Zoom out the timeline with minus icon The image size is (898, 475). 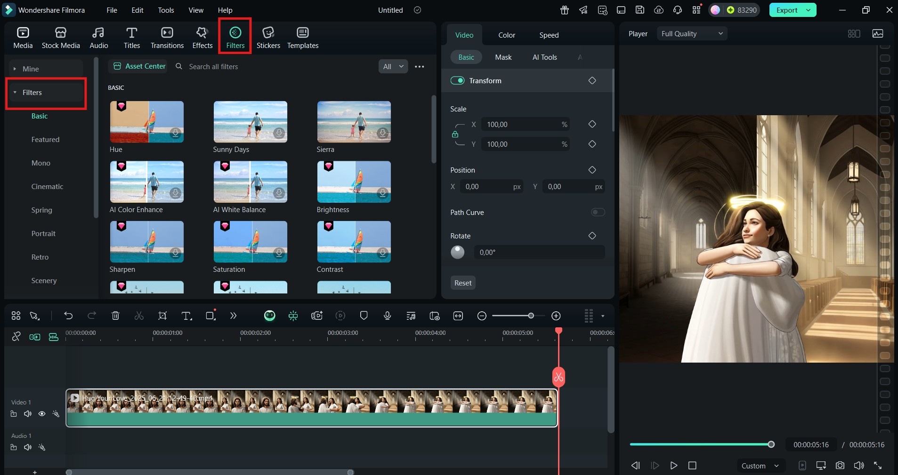pos(482,316)
